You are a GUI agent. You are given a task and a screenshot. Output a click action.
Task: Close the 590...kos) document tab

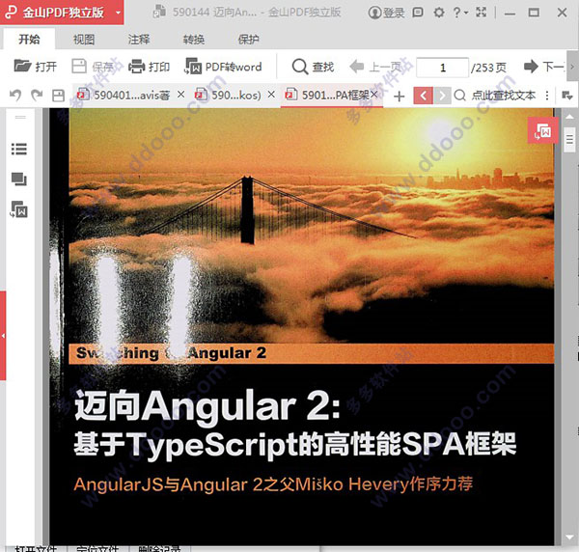pyautogui.click(x=271, y=95)
